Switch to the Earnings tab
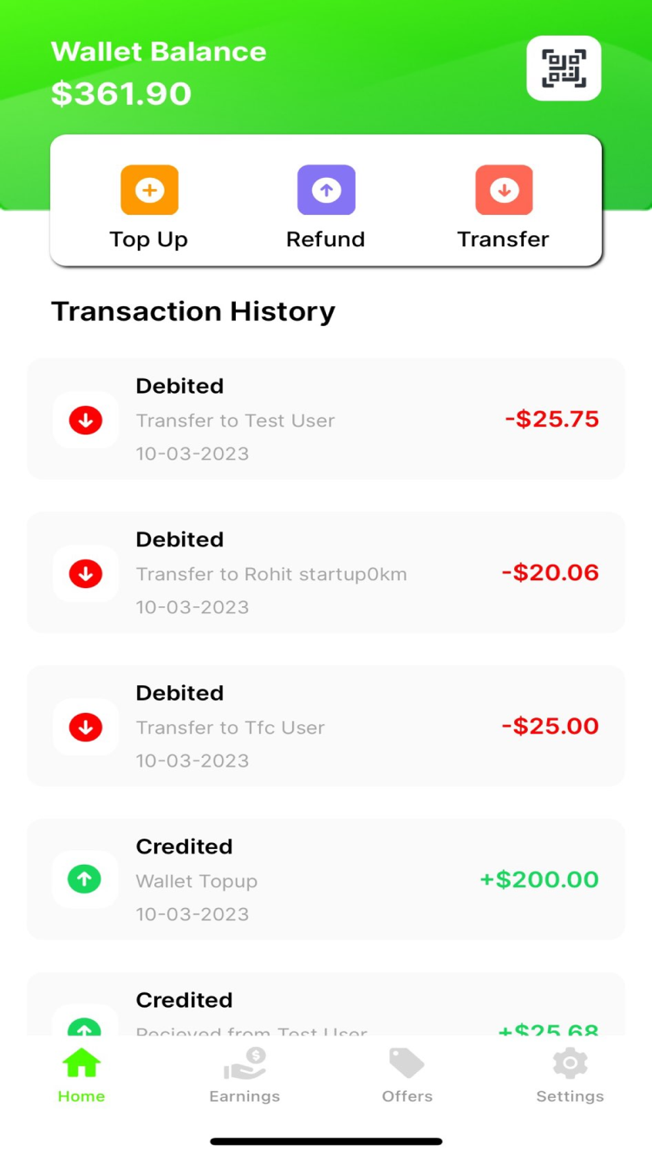Image resolution: width=652 pixels, height=1157 pixels. click(x=244, y=1075)
